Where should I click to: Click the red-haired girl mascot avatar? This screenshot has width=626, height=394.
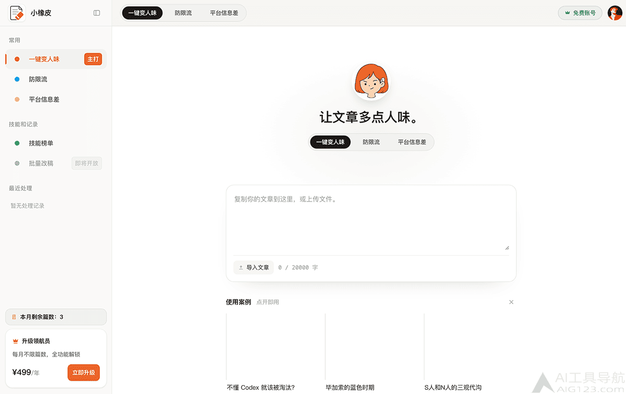(371, 81)
